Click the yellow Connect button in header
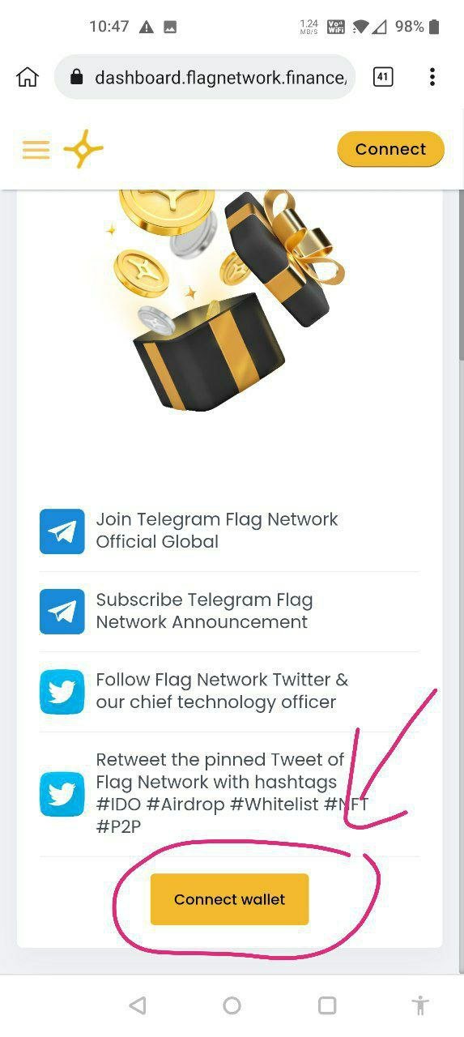 tap(390, 149)
